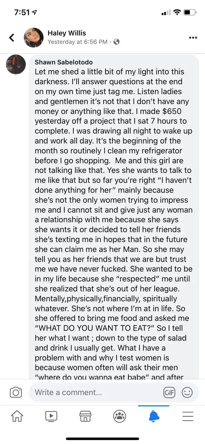Go to the Home feed tab

point(16,416)
